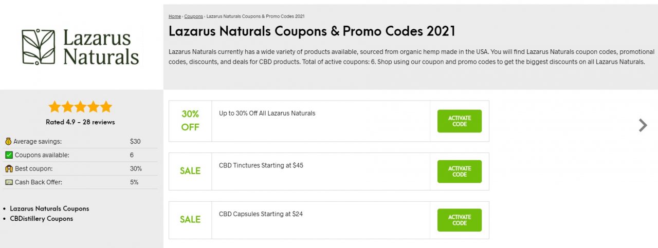Open CBDistillery Coupons sidebar link

(x=42, y=218)
